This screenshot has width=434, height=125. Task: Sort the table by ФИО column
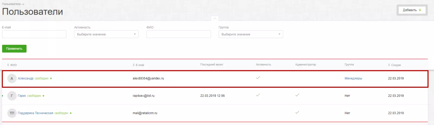tap(12, 65)
